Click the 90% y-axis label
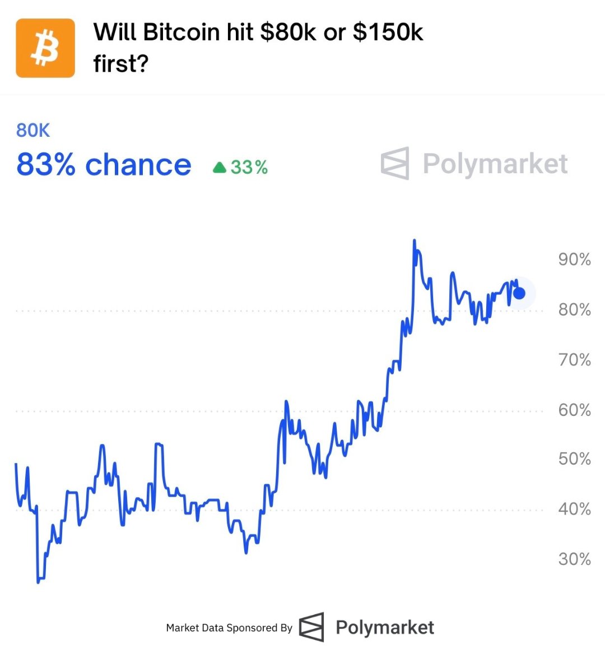 point(574,260)
